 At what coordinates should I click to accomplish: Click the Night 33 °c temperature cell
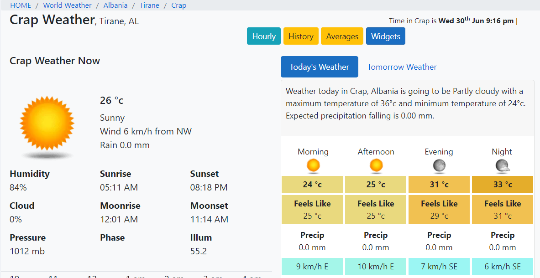[503, 185]
